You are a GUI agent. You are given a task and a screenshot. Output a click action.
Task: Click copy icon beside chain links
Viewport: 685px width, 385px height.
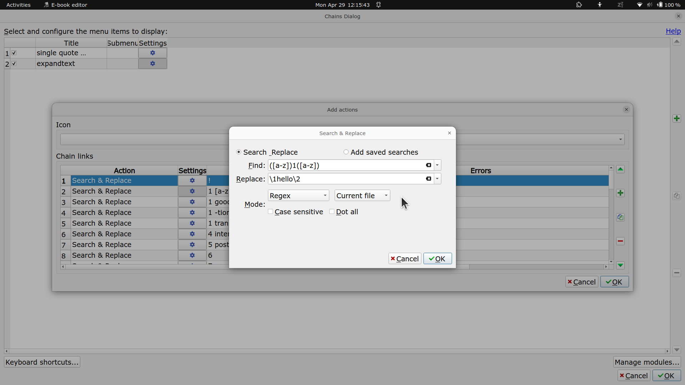tap(620, 217)
